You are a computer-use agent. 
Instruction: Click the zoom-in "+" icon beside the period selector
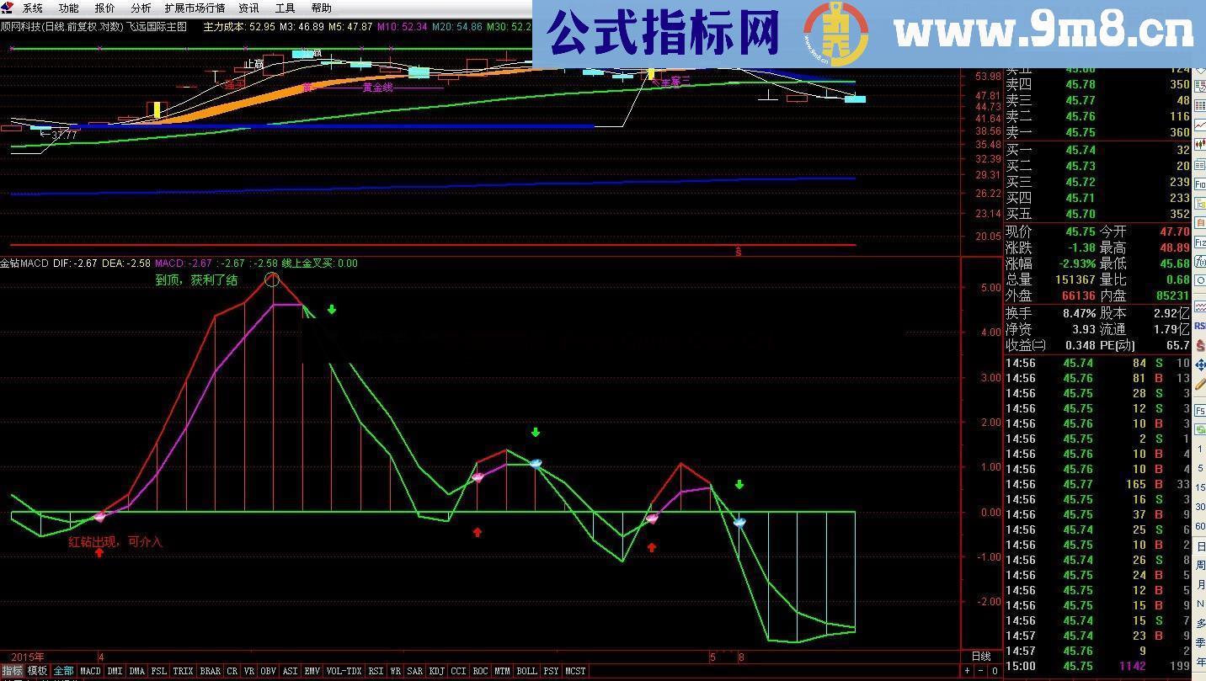[967, 670]
